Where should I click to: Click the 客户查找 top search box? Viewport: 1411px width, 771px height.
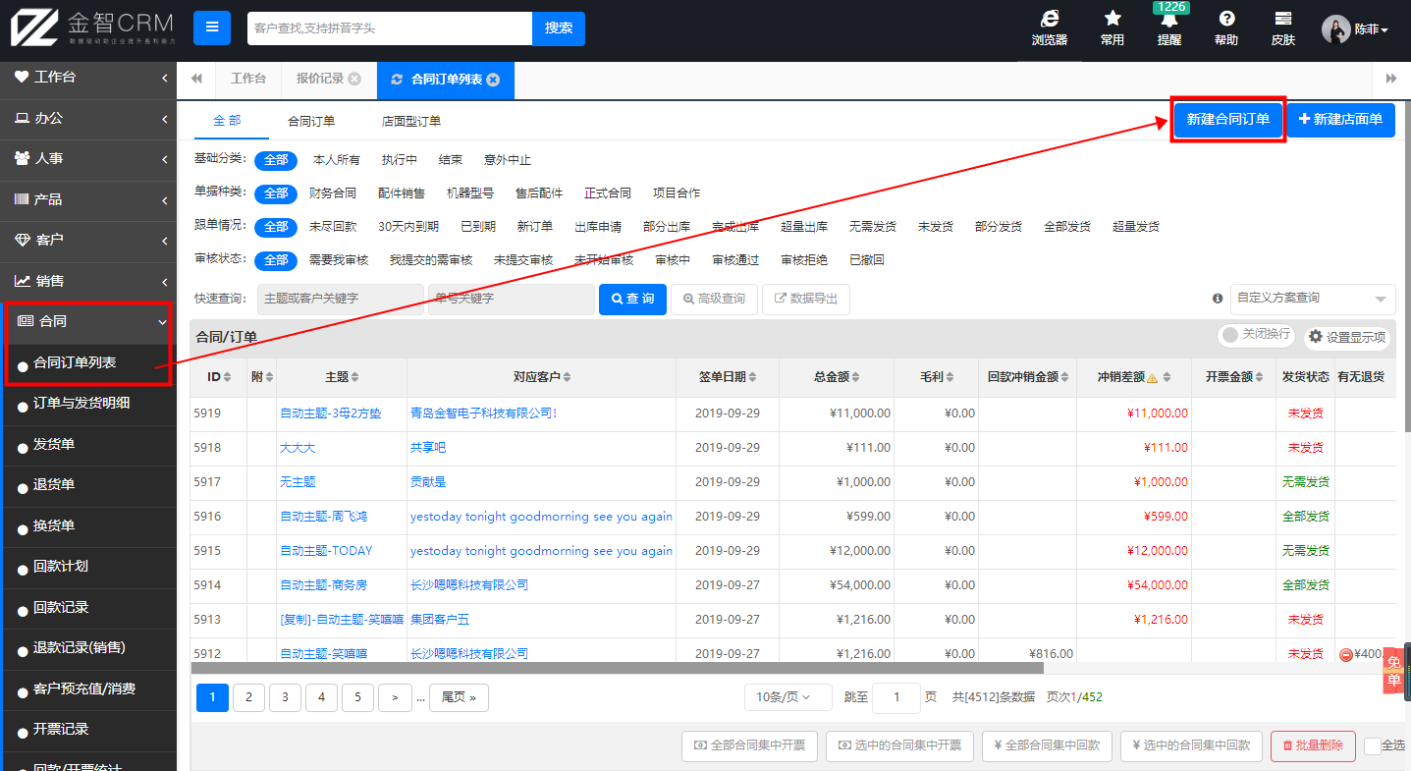click(x=390, y=28)
